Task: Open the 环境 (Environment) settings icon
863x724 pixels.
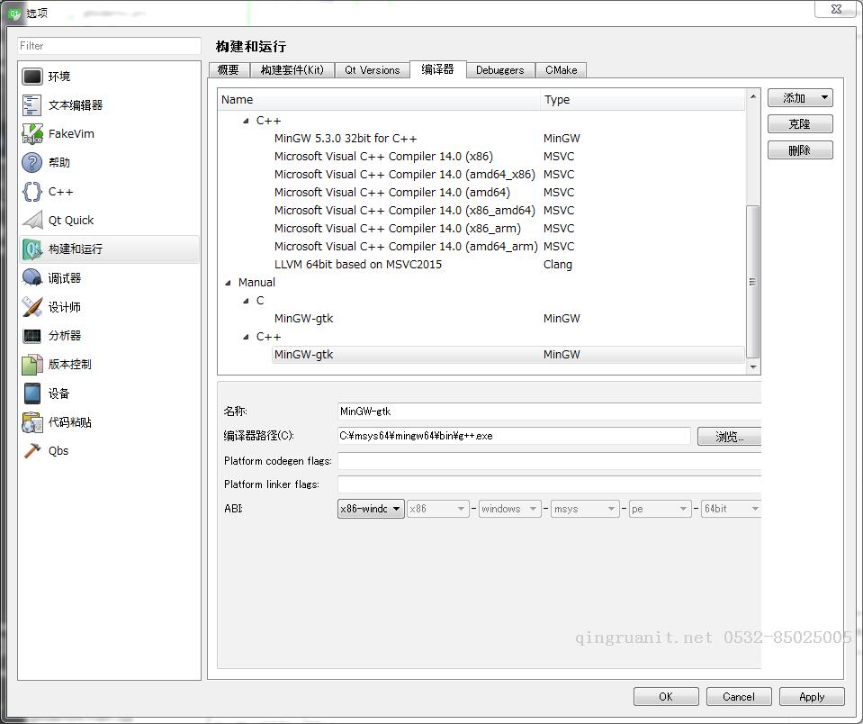Action: pos(33,76)
